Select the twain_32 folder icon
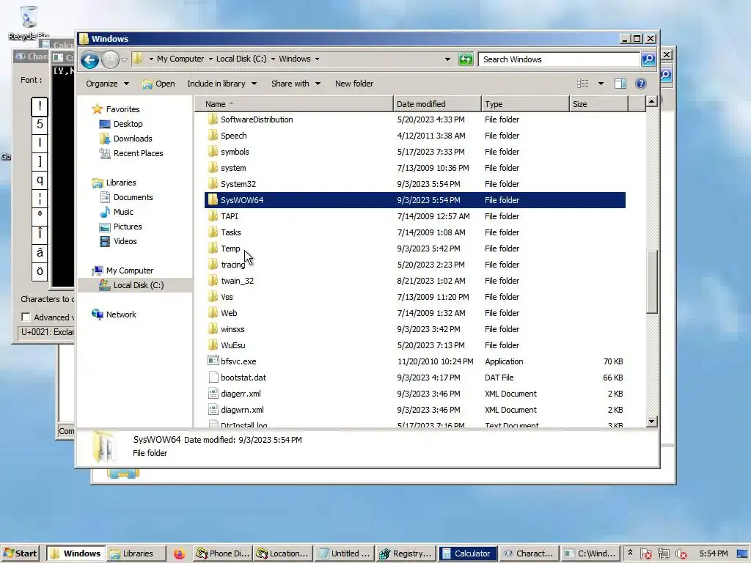The height and width of the screenshot is (563, 751). [213, 281]
